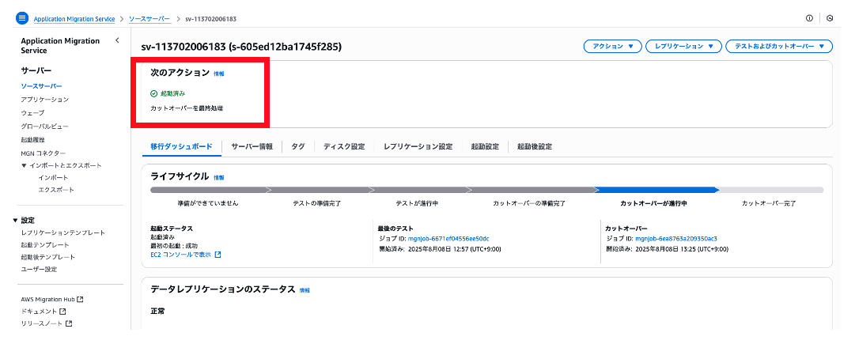Click 情報 link next to ライフサイクル
This screenshot has height=344, width=855.
(218, 177)
